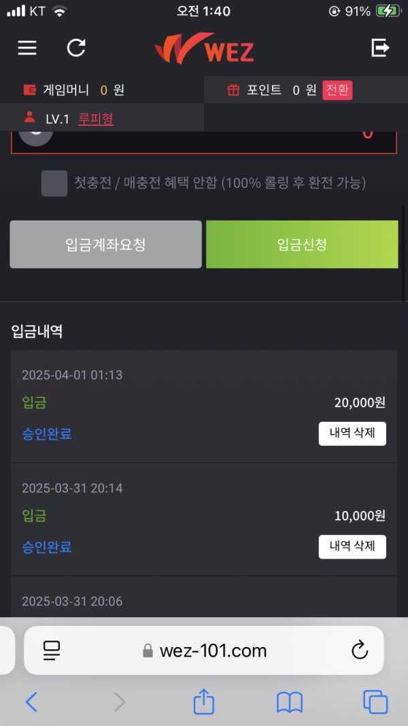Delete the 20,000원 deposit record
Viewport: 408px width, 726px height.
[x=352, y=433]
